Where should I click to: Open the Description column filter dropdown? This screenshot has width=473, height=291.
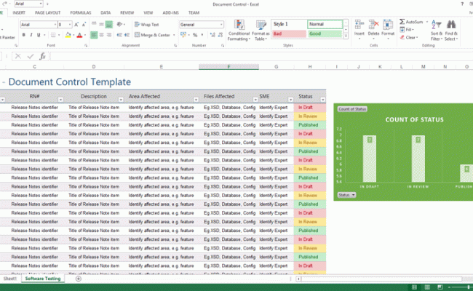121,100
